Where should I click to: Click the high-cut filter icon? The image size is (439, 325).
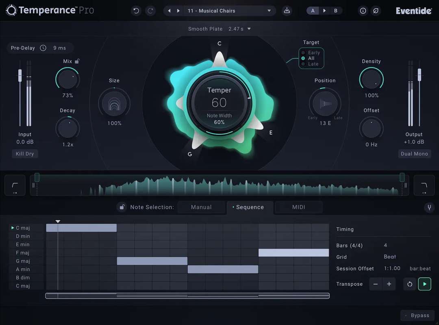click(424, 186)
